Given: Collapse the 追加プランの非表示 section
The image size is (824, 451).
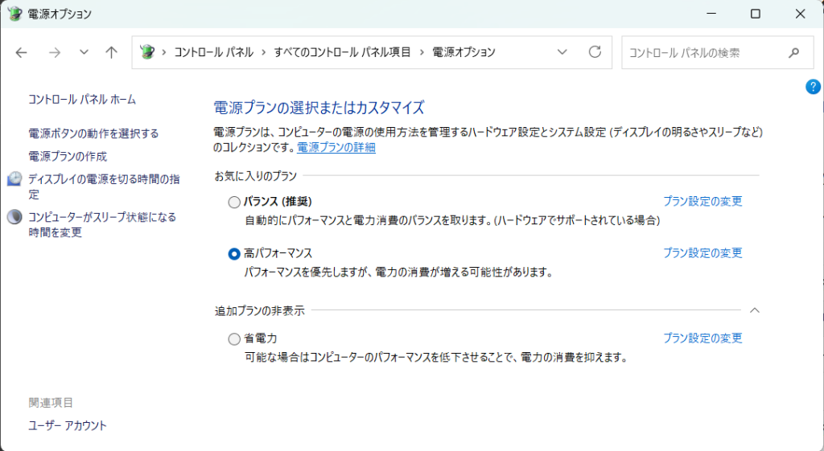Looking at the screenshot, I should (754, 310).
